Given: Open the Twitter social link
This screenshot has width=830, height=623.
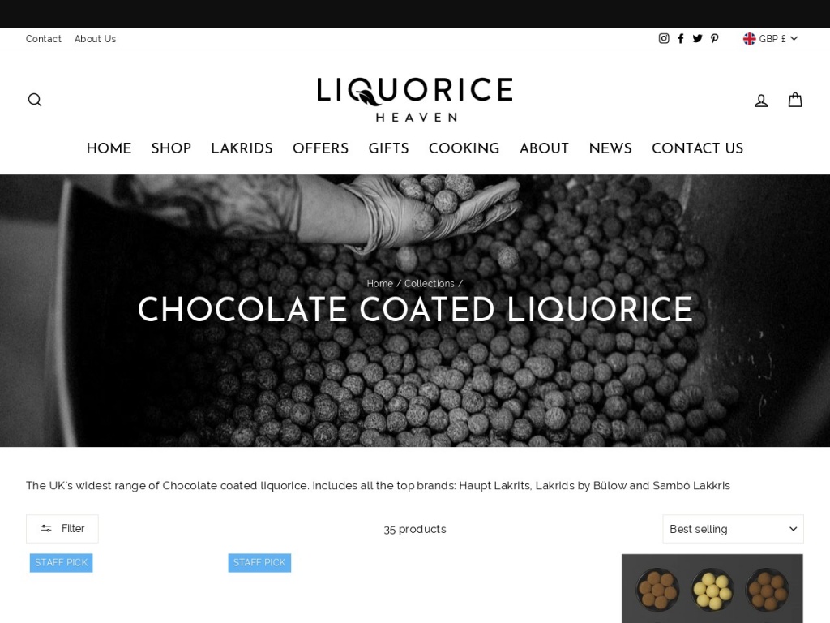Looking at the screenshot, I should coord(698,38).
